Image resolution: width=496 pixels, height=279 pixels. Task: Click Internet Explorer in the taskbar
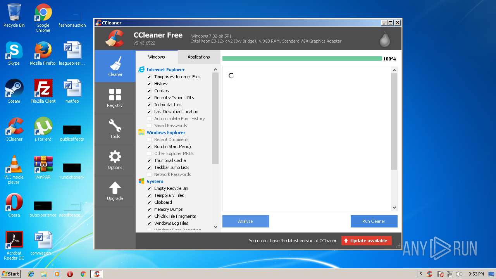[31, 274]
